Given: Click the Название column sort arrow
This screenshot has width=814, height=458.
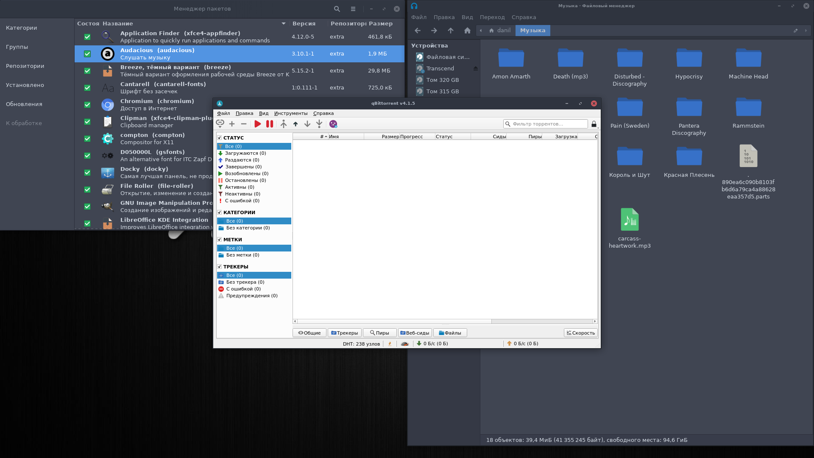Looking at the screenshot, I should [283, 24].
